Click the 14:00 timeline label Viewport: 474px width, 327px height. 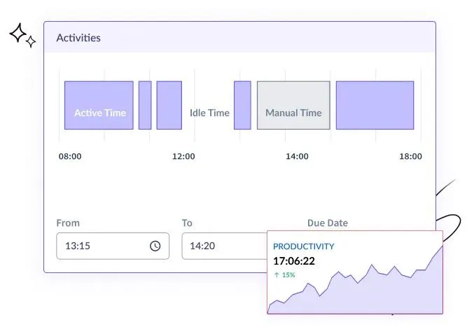297,156
